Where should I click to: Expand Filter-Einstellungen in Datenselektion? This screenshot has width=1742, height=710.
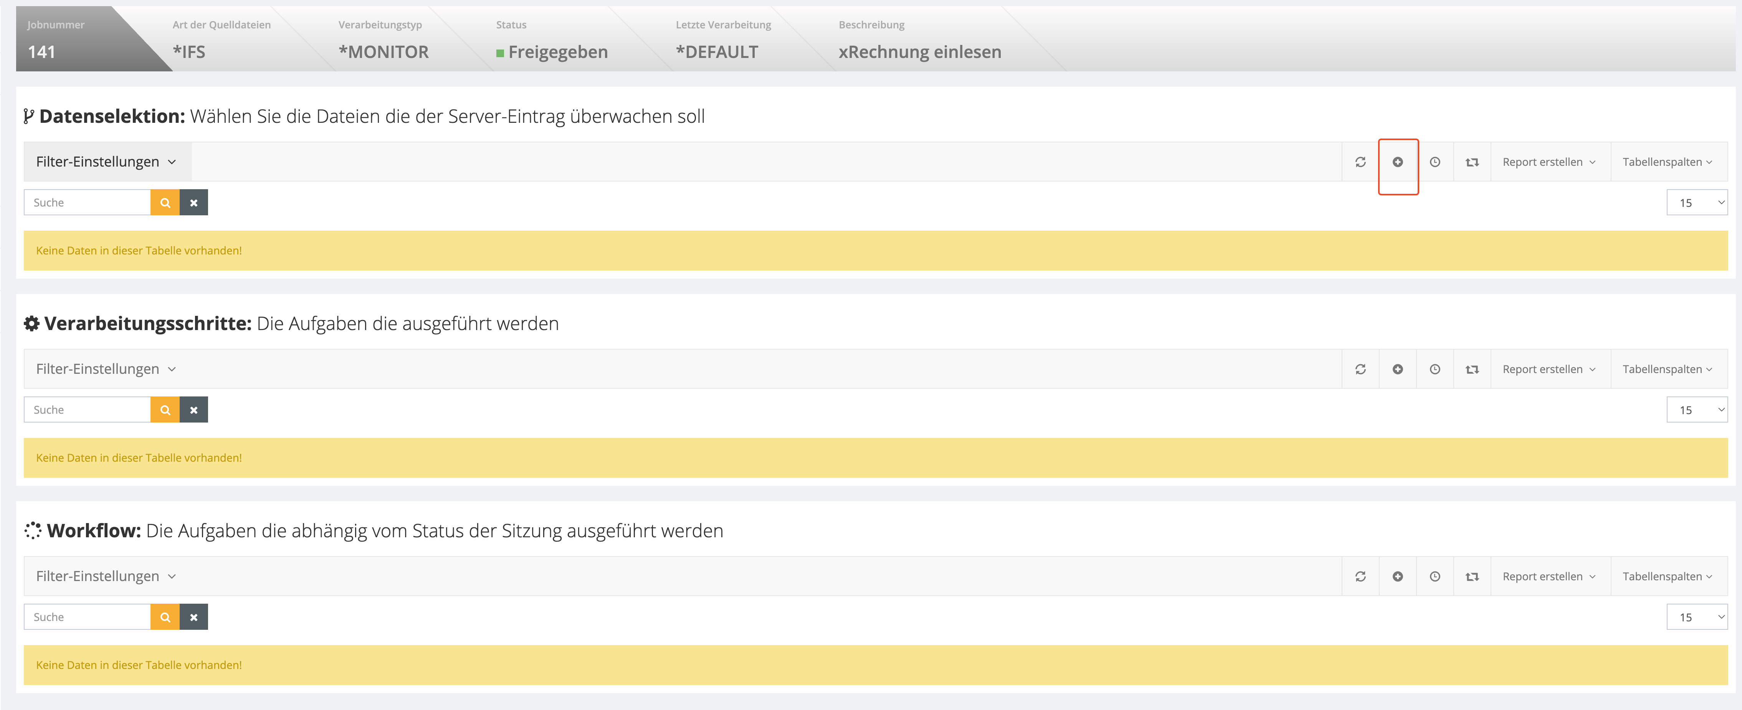point(106,162)
